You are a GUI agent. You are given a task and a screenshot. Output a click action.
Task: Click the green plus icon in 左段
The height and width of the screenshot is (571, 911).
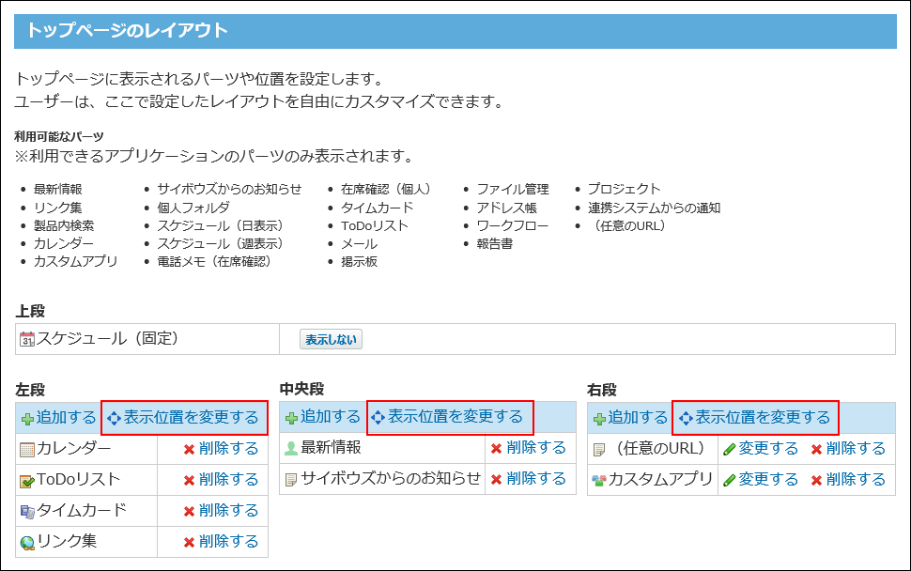(x=27, y=419)
